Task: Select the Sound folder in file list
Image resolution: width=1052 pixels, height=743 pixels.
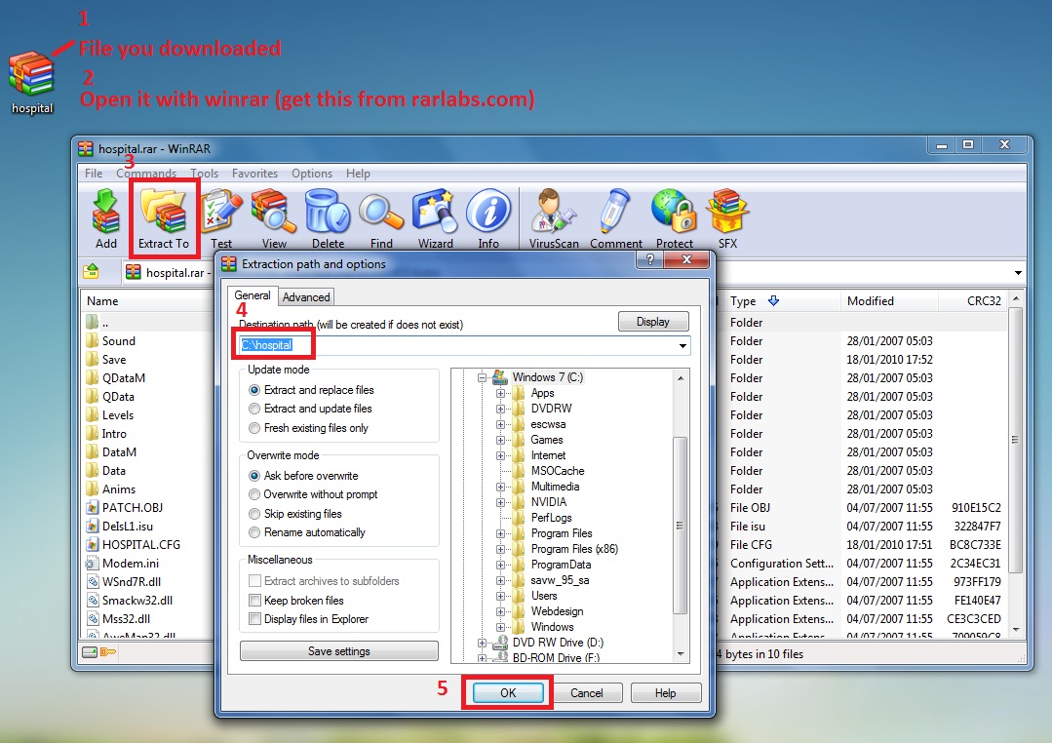Action: tap(119, 341)
